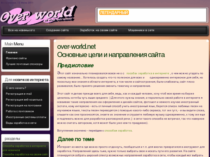Open Регистрация e-mail page
This screenshot has height=157, width=210.
tap(19, 94)
